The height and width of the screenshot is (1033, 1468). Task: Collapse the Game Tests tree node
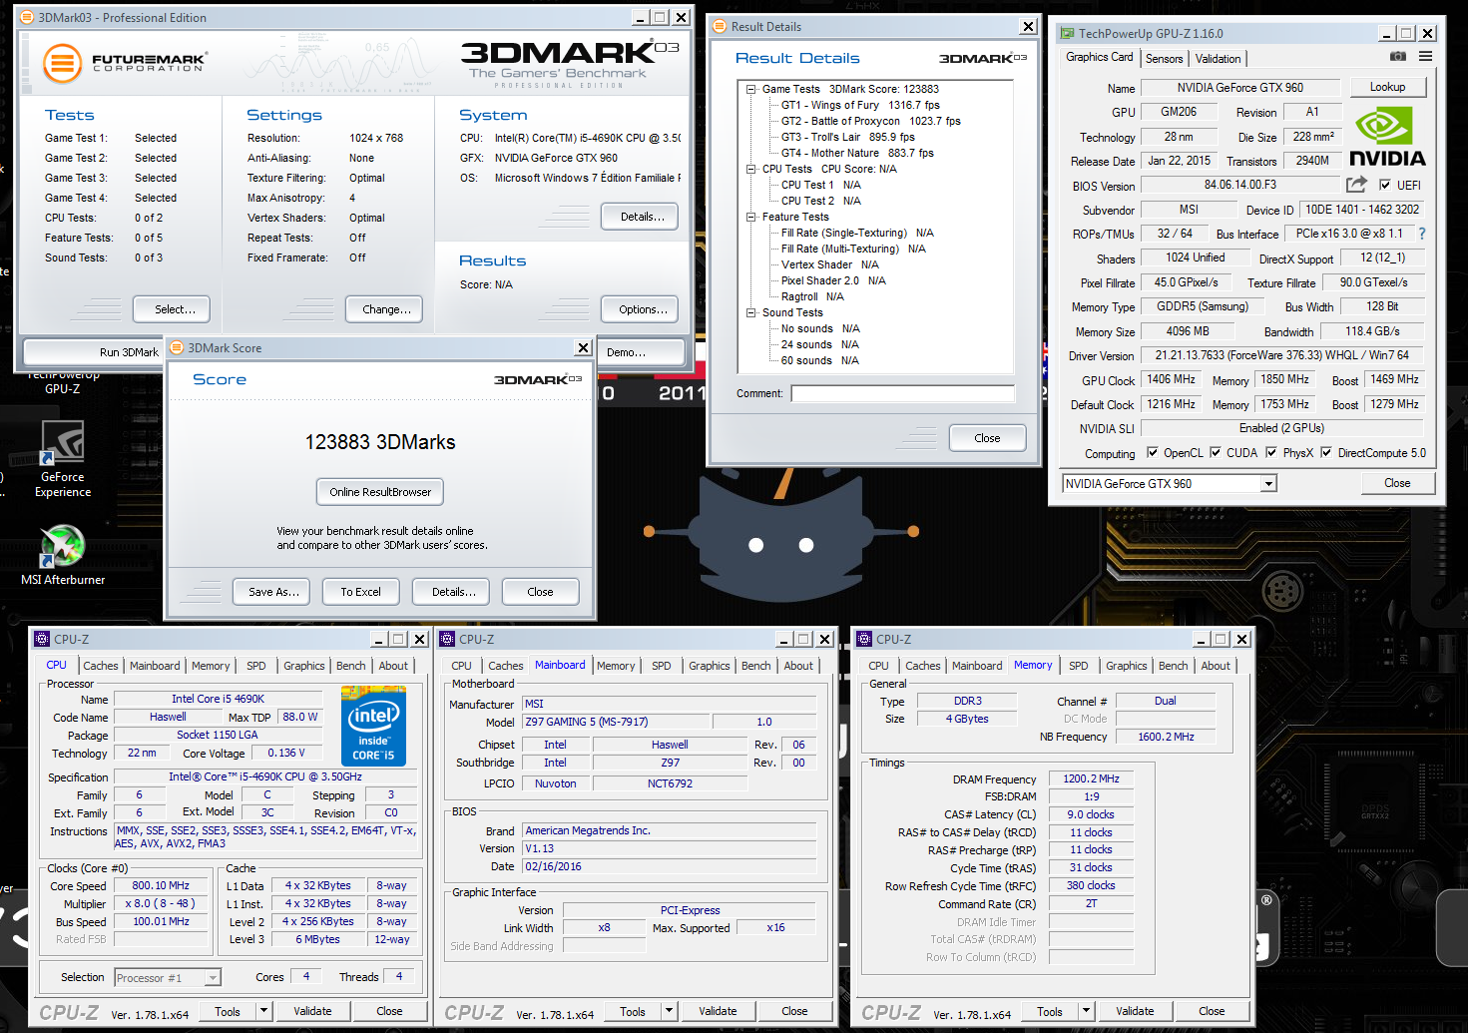point(750,89)
